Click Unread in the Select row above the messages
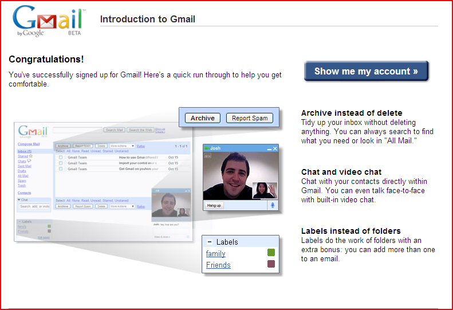 coord(96,151)
